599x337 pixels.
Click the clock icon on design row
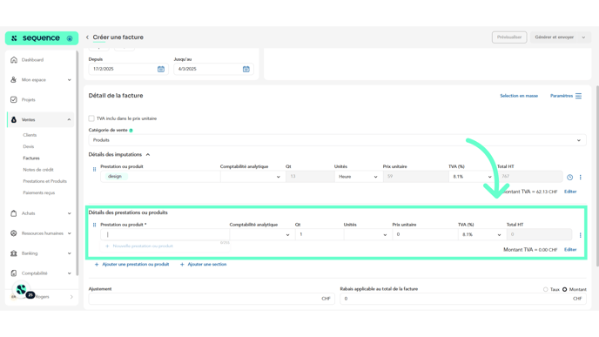569,178
